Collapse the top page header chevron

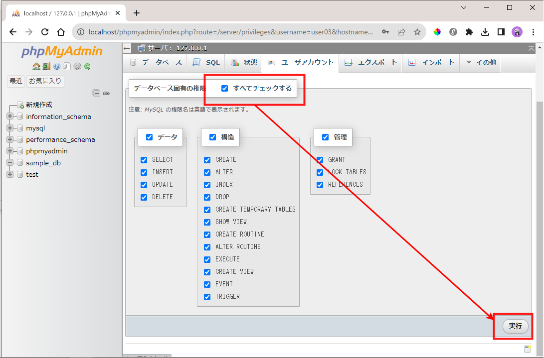[x=531, y=48]
